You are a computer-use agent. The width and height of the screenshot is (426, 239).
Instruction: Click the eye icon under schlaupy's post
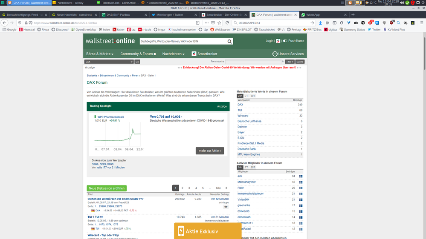226,207
